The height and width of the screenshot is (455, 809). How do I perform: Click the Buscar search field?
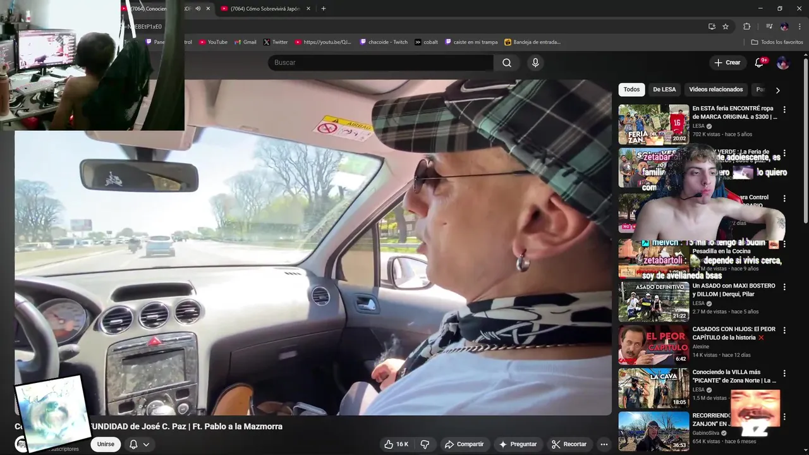pos(380,63)
